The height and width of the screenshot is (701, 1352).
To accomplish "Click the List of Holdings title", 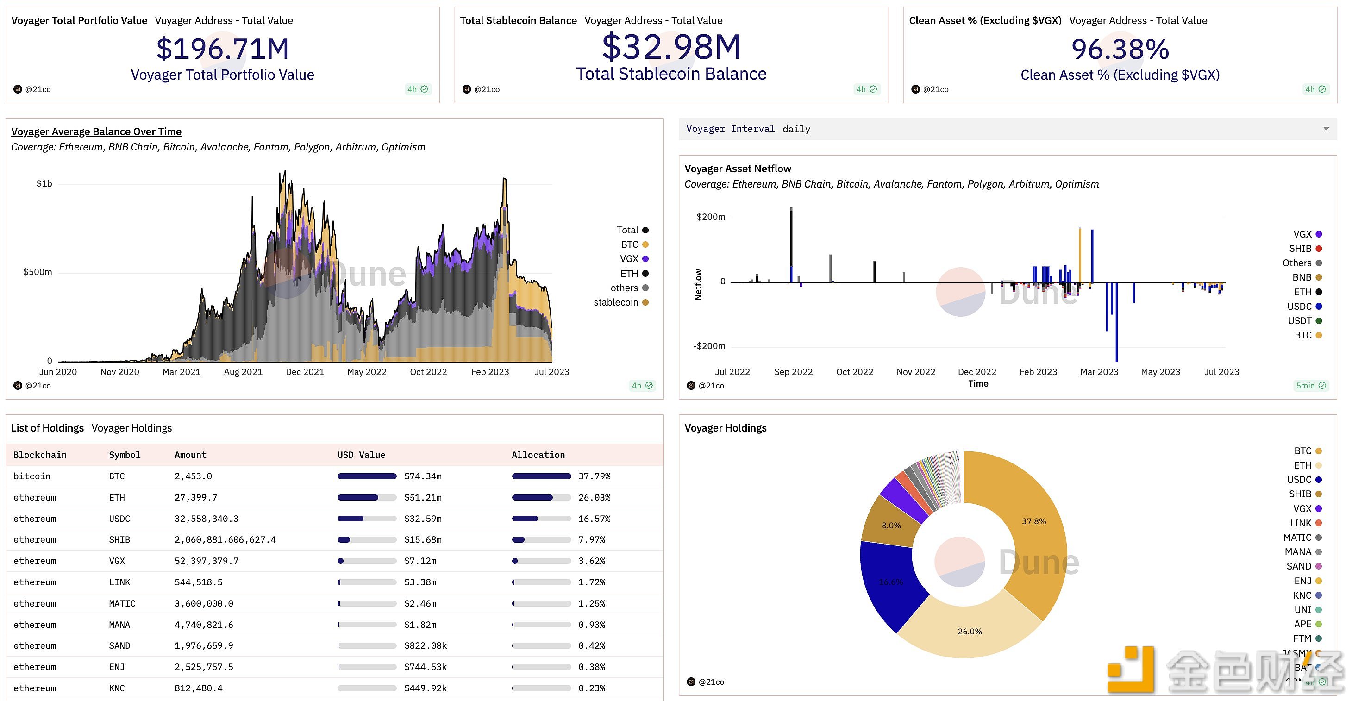I will click(47, 428).
